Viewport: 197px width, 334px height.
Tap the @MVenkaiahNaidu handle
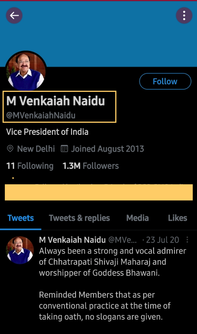pos(41,116)
